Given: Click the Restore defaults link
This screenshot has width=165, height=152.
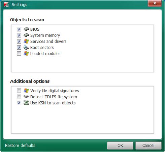Looking at the screenshot, I should pos(20,145).
